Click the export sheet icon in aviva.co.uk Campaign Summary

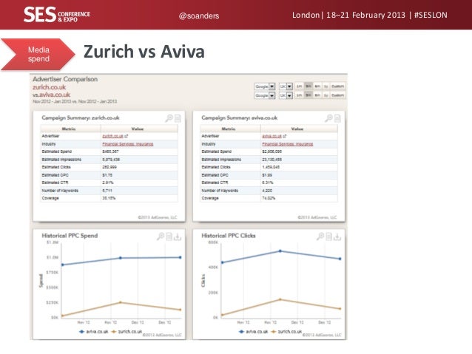(337, 118)
